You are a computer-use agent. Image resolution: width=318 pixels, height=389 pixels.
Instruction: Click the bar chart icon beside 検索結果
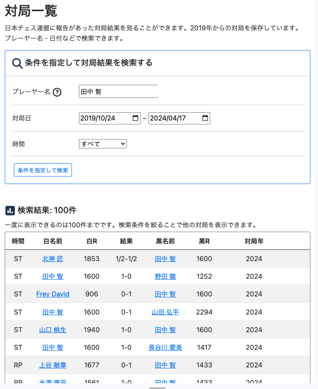pyautogui.click(x=10, y=211)
